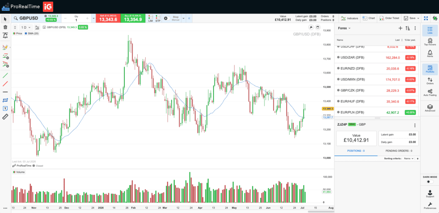Click the sort list icon in Forex panel
Screen dimensions: 439x213
408,28
